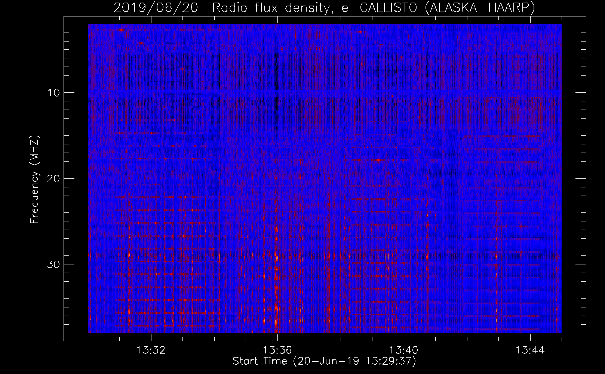605x374 pixels.
Task: Click the y-axis tick label 10
Action: click(54, 93)
